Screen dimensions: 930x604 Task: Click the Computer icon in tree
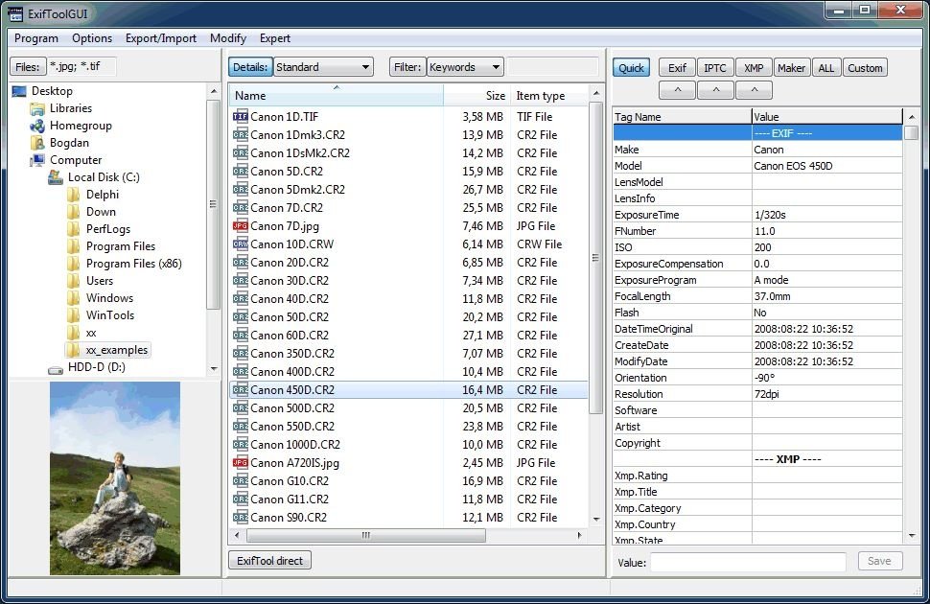37,159
